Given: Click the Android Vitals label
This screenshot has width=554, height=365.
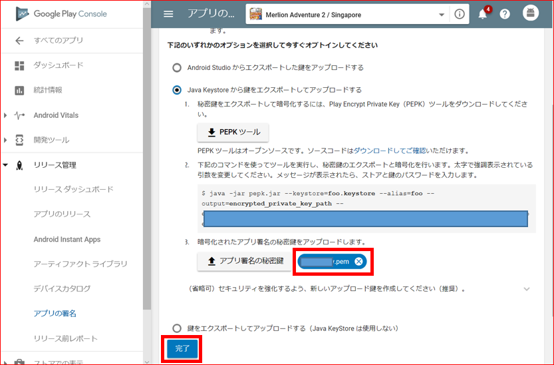Looking at the screenshot, I should click(56, 115).
